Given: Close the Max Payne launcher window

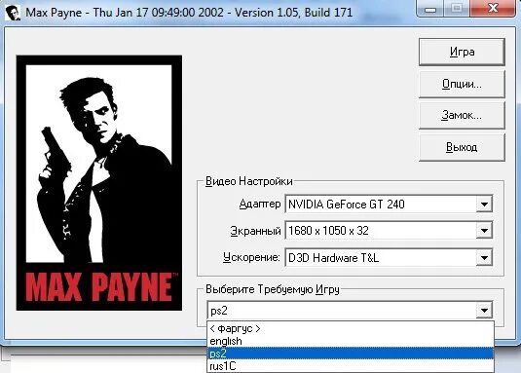Looking at the screenshot, I should [x=494, y=10].
